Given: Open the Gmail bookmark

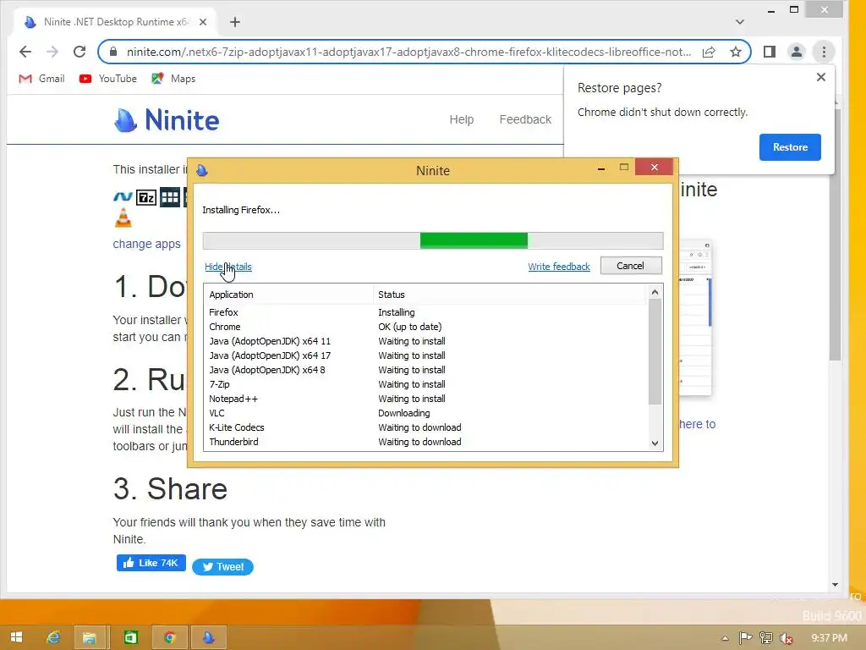Looking at the screenshot, I should point(41,79).
